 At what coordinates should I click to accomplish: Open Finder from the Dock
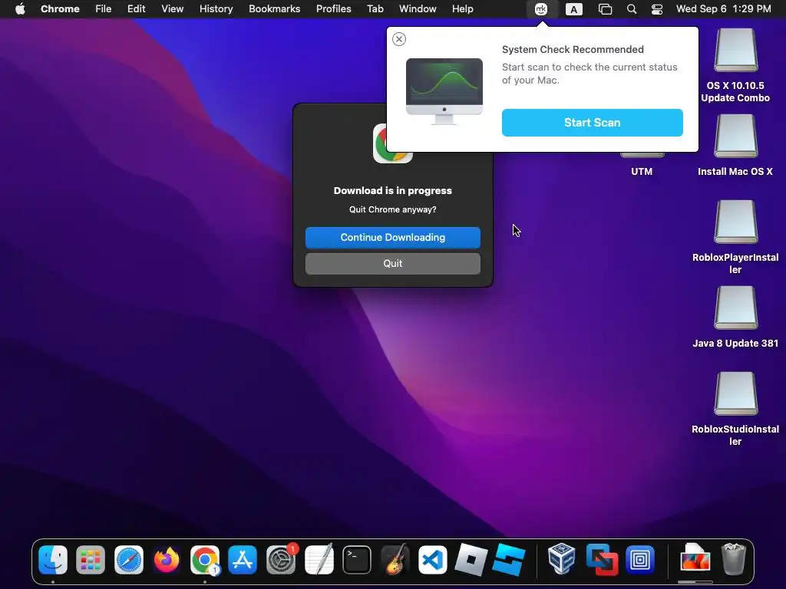[53, 559]
